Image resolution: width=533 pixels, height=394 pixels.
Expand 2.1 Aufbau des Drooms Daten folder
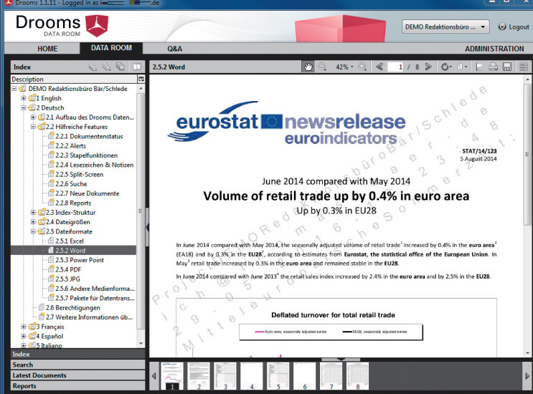33,117
